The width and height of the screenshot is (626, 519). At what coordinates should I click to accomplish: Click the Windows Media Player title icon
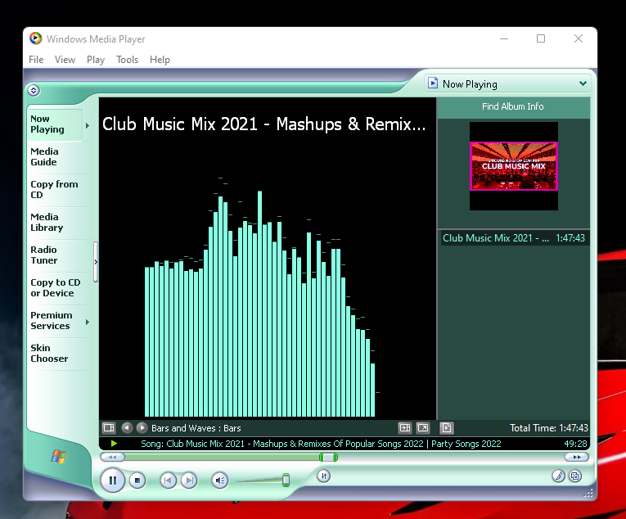[x=35, y=38]
